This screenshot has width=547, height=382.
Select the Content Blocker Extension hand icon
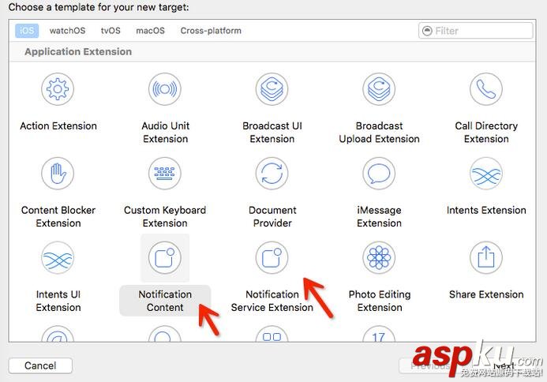pos(58,174)
